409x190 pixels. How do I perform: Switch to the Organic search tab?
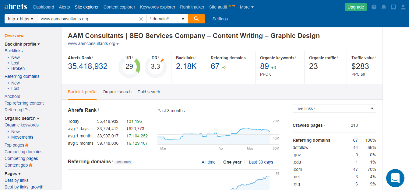pyautogui.click(x=117, y=92)
